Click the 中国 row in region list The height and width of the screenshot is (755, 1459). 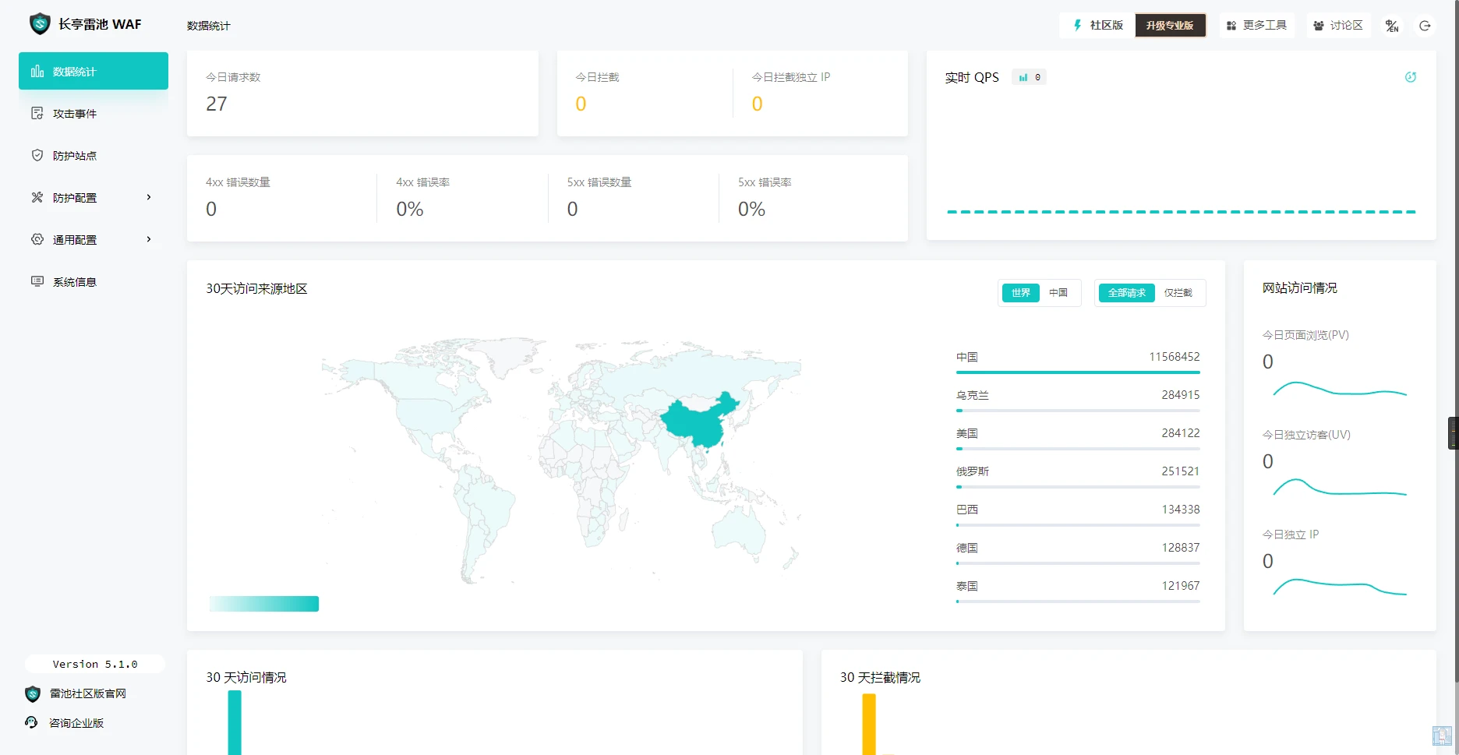coord(1078,358)
